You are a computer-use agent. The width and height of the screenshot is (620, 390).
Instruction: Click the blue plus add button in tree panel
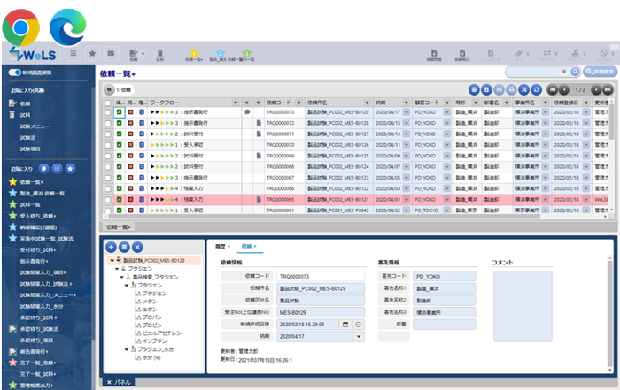(x=111, y=247)
